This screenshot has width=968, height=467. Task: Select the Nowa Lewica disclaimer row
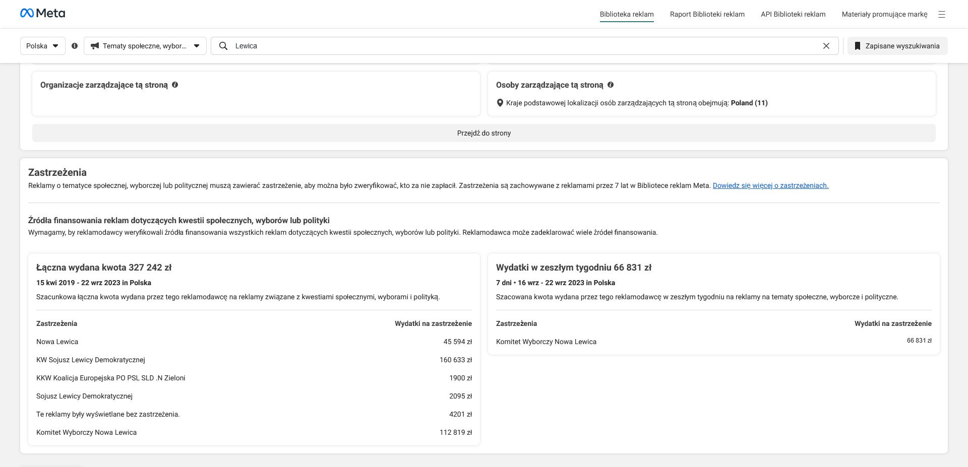(254, 342)
